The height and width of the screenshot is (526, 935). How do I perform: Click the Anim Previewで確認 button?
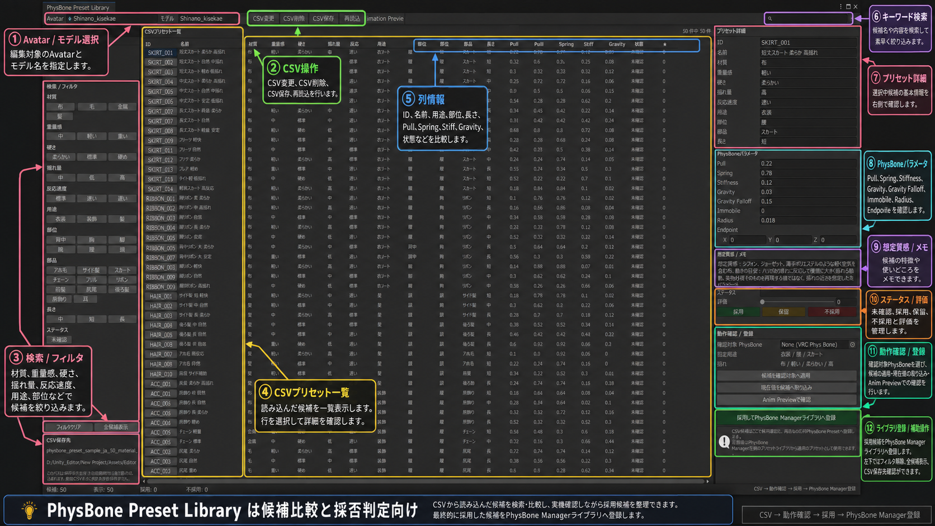pyautogui.click(x=786, y=400)
